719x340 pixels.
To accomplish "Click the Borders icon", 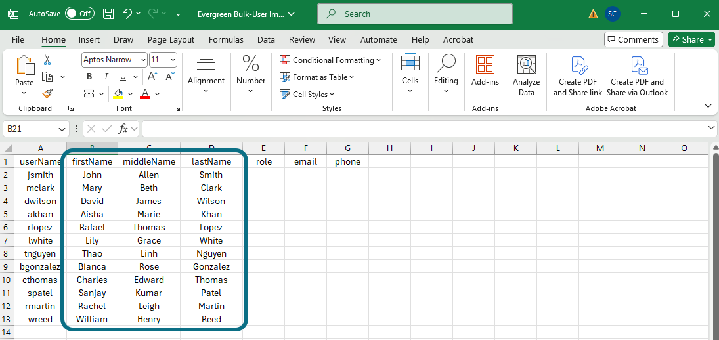I will point(89,94).
